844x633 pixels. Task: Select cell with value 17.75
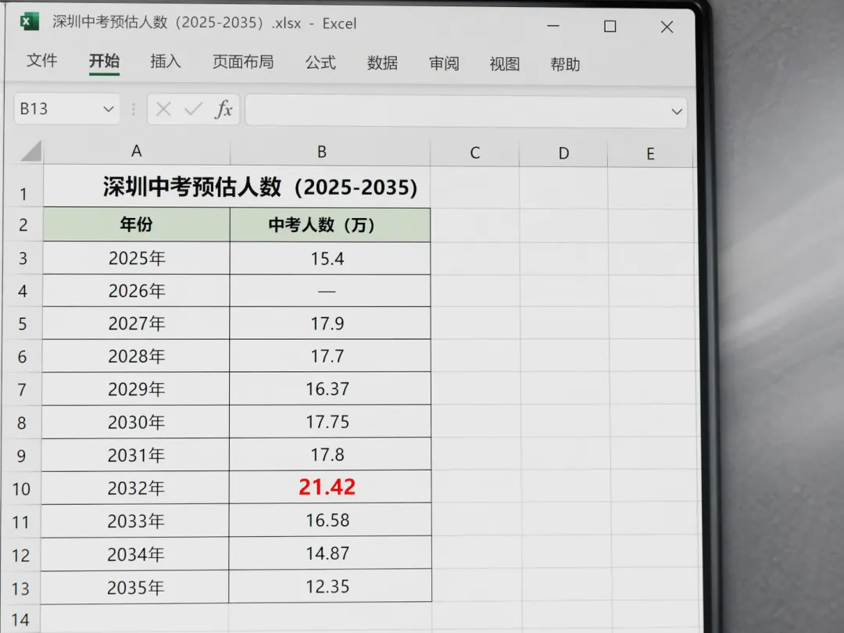(x=330, y=421)
